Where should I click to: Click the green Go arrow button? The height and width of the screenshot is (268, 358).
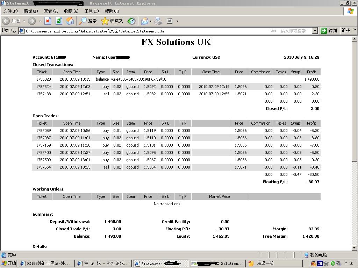[324, 31]
